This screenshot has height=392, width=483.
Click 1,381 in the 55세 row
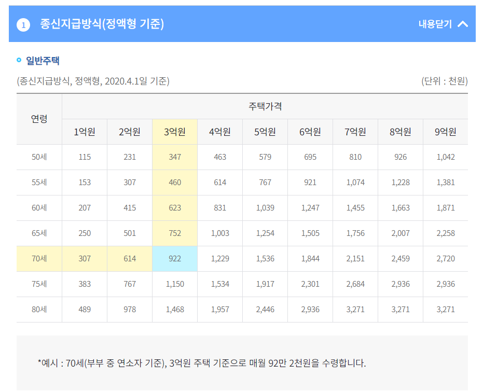coord(446,183)
